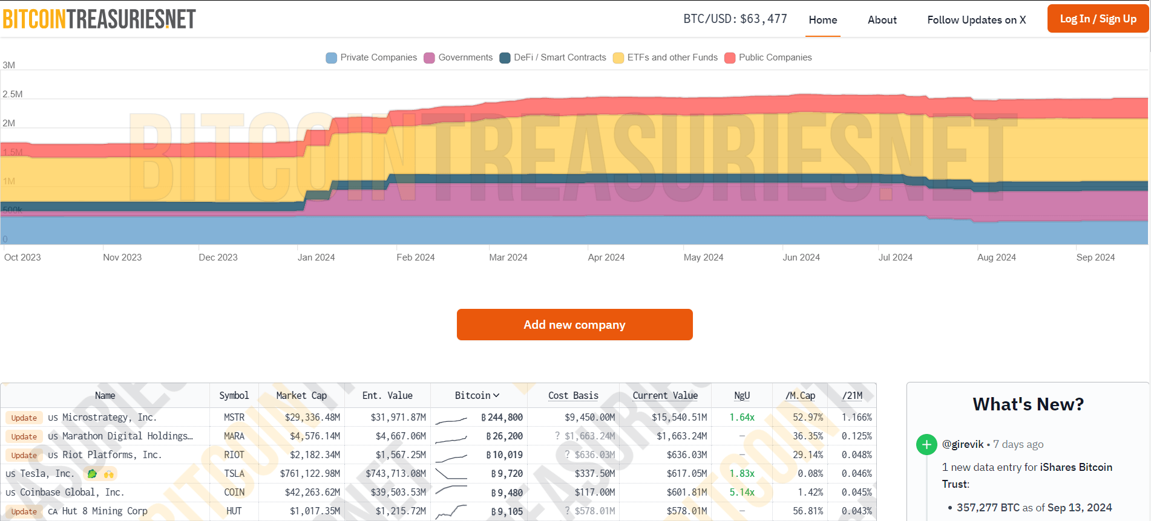Sort table by Current Value column
Screen dimensions: 1151x521
(665, 395)
